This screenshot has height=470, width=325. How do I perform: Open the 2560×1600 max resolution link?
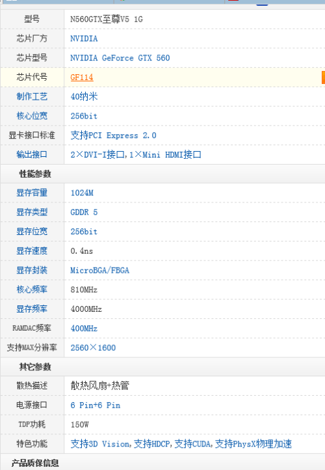point(93,348)
